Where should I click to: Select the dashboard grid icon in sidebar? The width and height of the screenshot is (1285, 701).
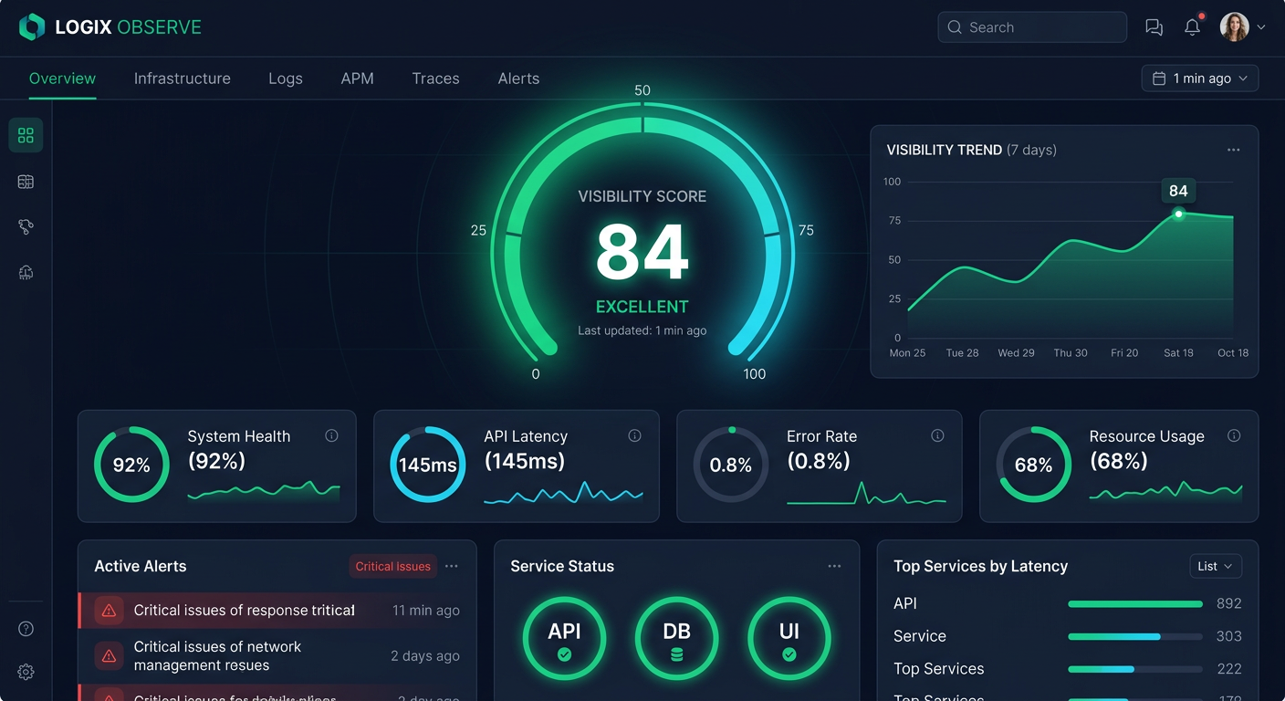click(x=26, y=134)
